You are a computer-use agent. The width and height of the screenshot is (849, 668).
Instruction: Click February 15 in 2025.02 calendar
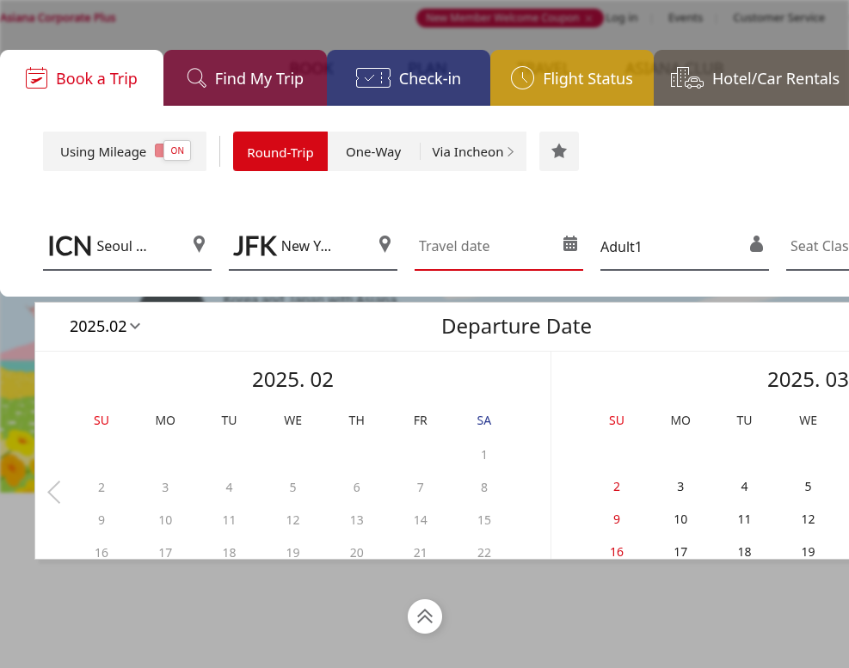pos(484,520)
